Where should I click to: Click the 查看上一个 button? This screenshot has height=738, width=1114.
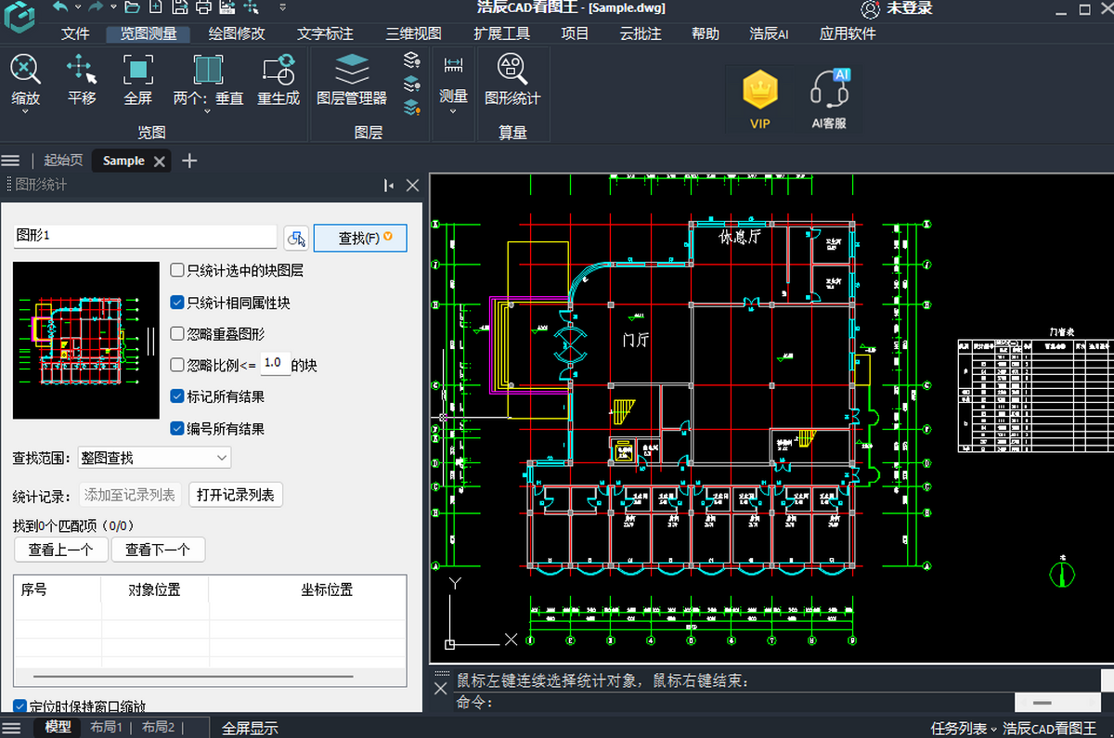[61, 550]
